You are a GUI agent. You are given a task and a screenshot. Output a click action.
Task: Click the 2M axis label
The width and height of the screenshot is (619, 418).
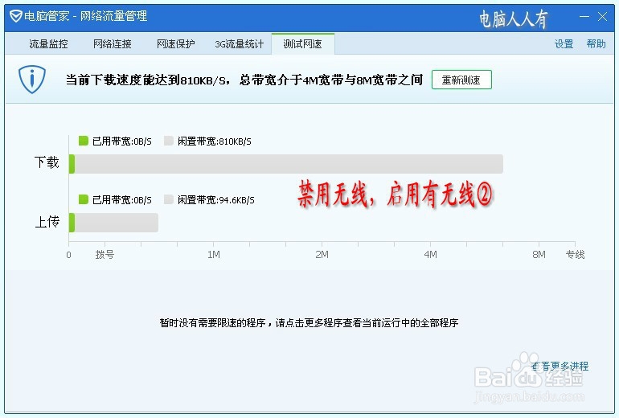point(322,255)
